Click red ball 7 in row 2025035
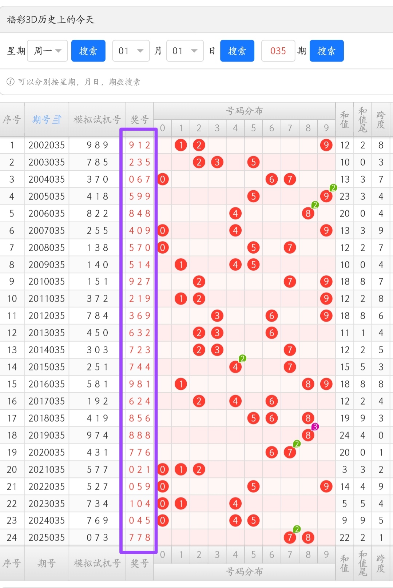Image resolution: width=393 pixels, height=588 pixels. point(290,538)
